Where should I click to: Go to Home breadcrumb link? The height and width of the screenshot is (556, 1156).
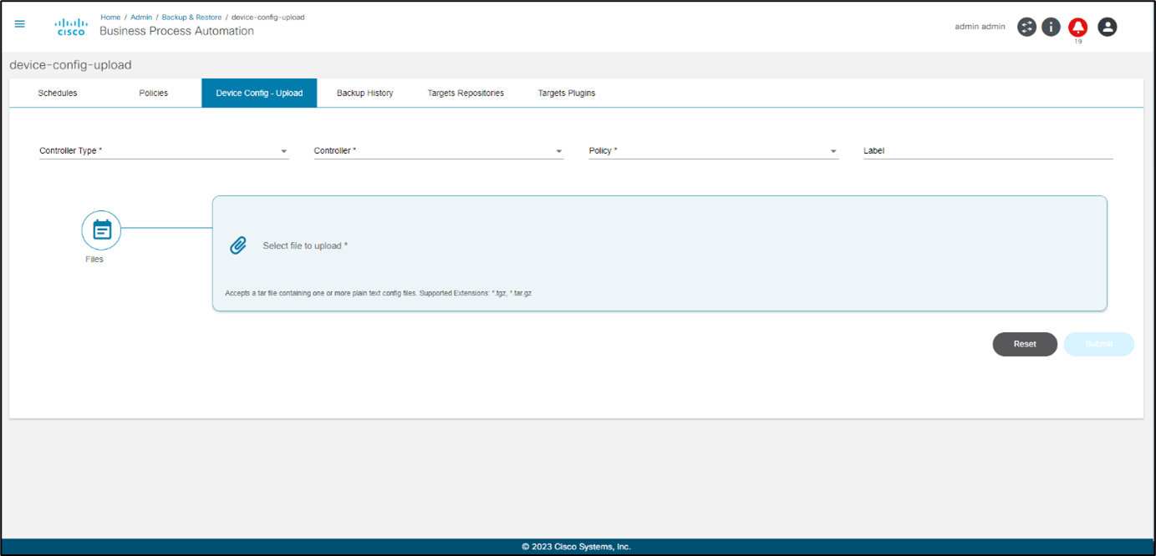(x=110, y=17)
